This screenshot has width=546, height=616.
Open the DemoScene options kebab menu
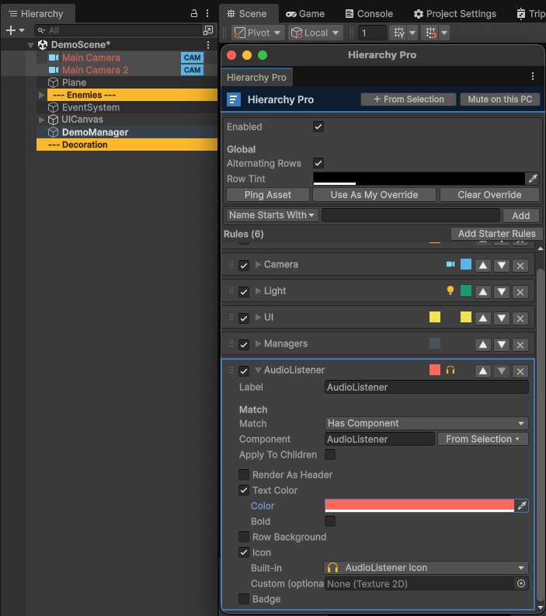tap(208, 45)
